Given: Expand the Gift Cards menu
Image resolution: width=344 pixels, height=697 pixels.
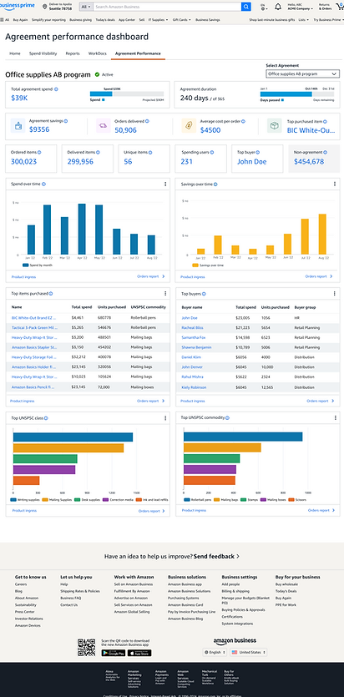Looking at the screenshot, I should click(x=182, y=19).
